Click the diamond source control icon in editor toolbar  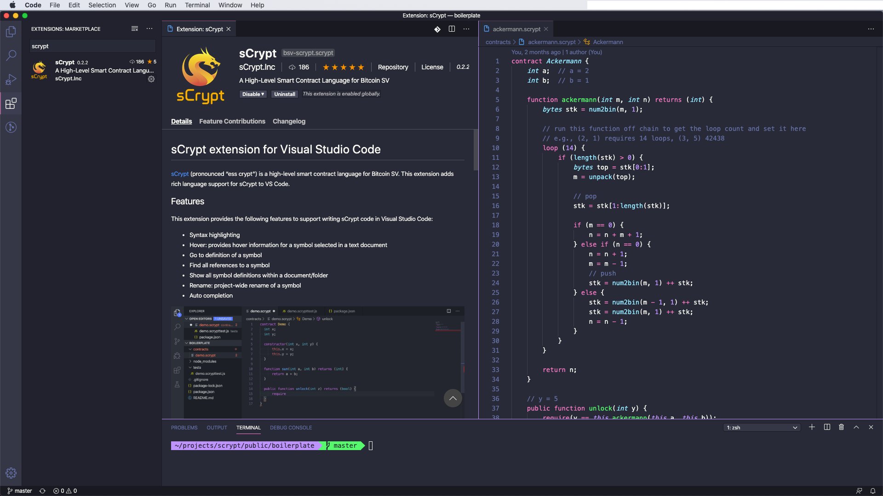(437, 29)
